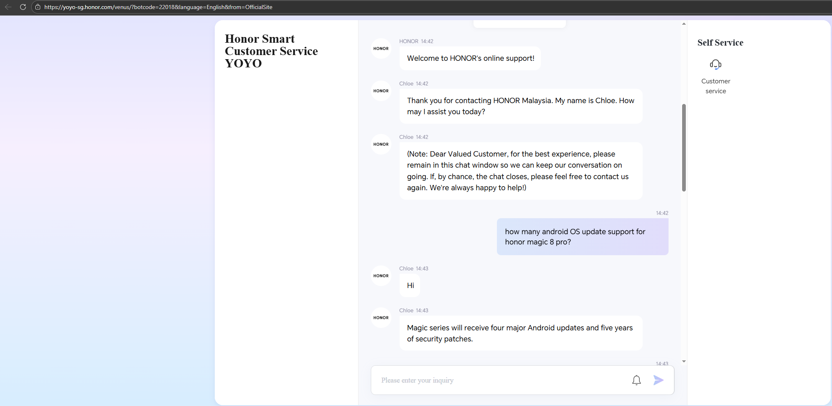This screenshot has width=832, height=406.
Task: Open Customer service via the headset icon
Action: 715,65
